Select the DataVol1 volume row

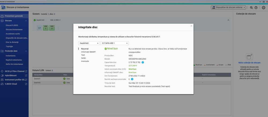(132, 79)
